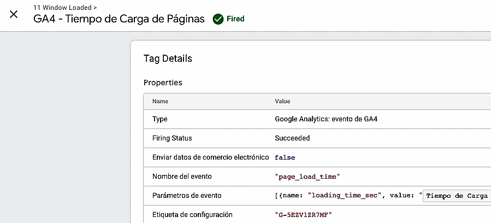491x223 pixels.
Task: Click the loading_time_sec parameter text
Action: pyautogui.click(x=344, y=196)
